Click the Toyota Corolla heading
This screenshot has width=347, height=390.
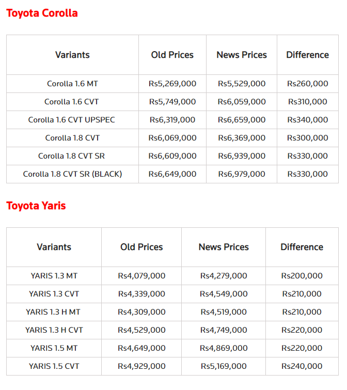42,13
